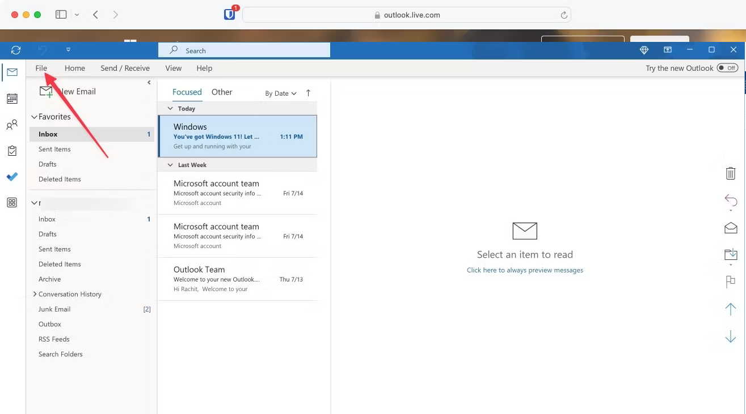The image size is (746, 414).
Task: Delete the message using the trash icon
Action: pos(731,173)
